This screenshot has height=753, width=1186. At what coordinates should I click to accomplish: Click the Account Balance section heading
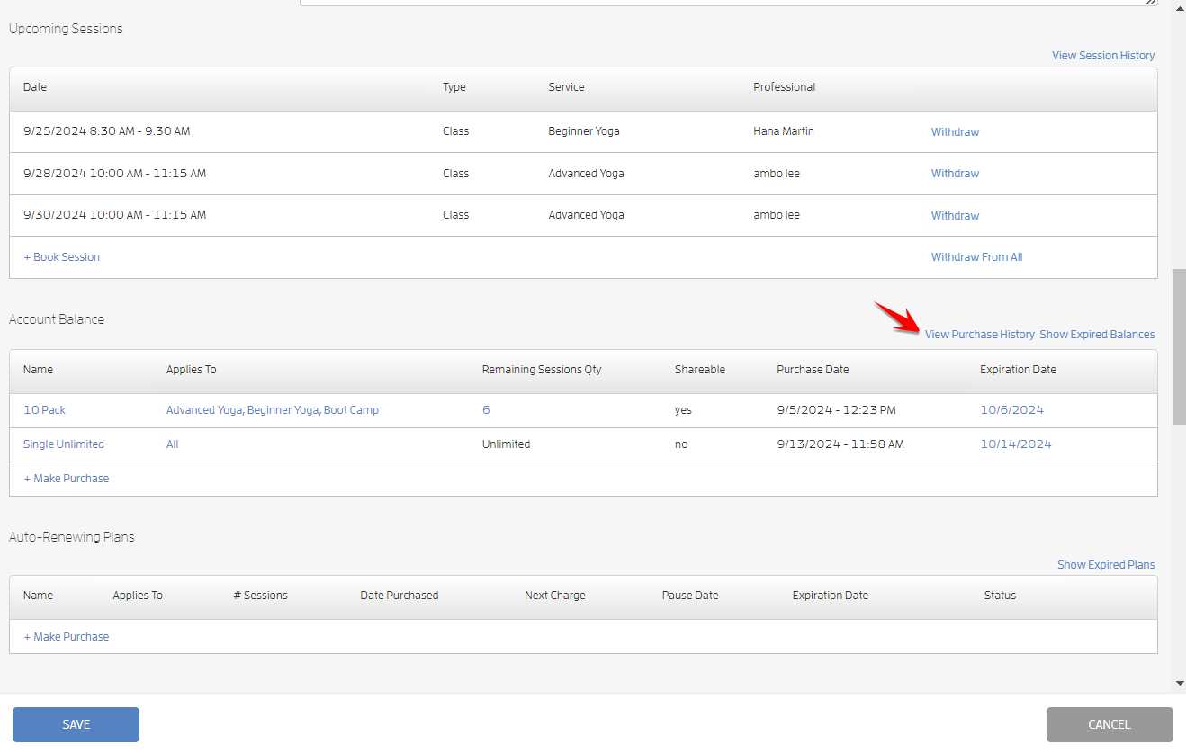pyautogui.click(x=57, y=319)
